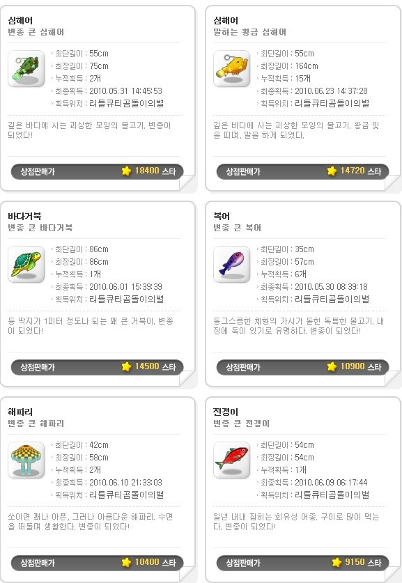
Task: Click the golden talking deep-sea fish icon
Action: pos(232,69)
